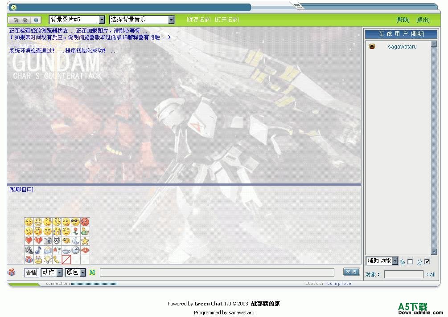Expand the 选择背景音乐 music dropdown
Screen dimensions: 448x317
pos(142,20)
